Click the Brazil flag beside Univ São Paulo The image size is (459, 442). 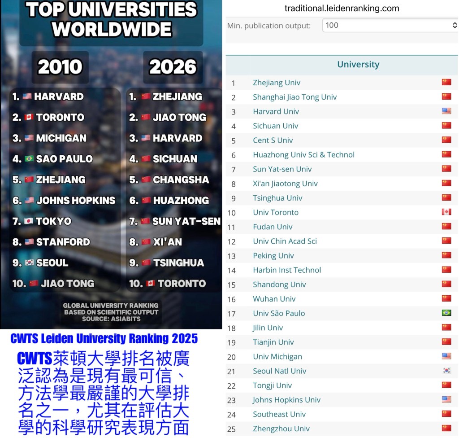[446, 313]
